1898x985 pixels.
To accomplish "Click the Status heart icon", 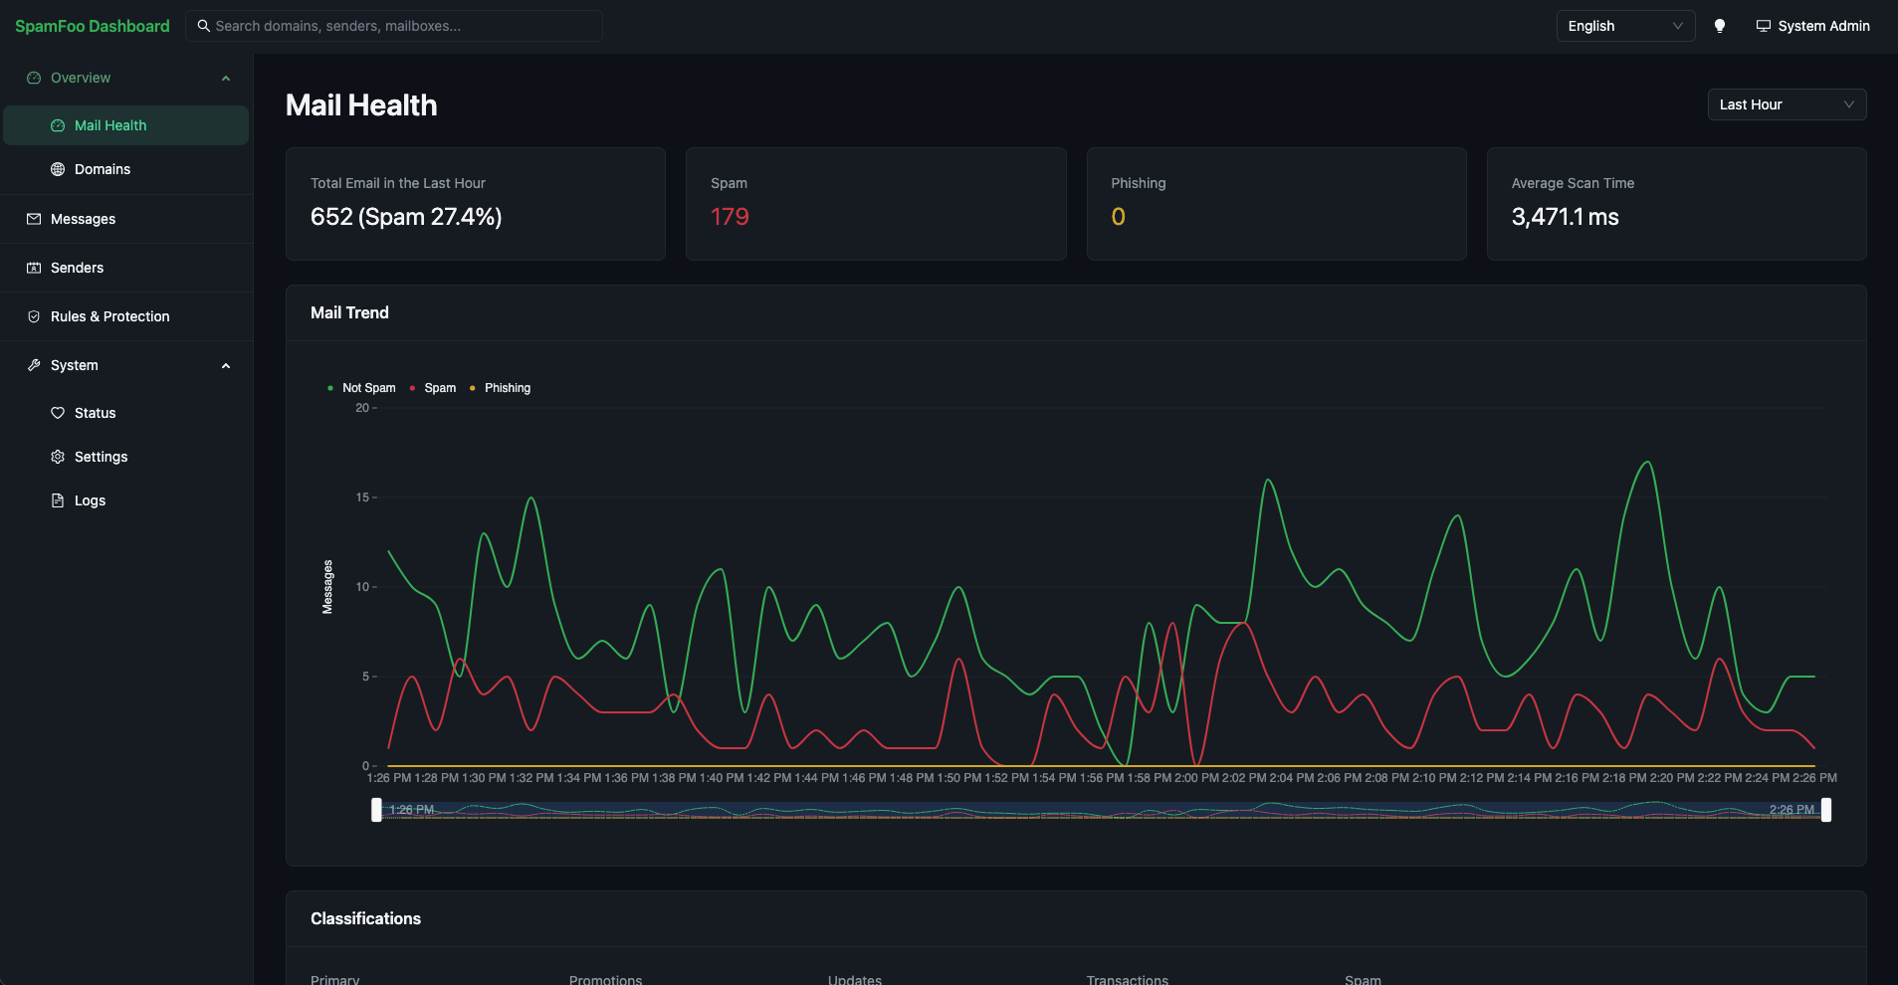I will pyautogui.click(x=58, y=413).
